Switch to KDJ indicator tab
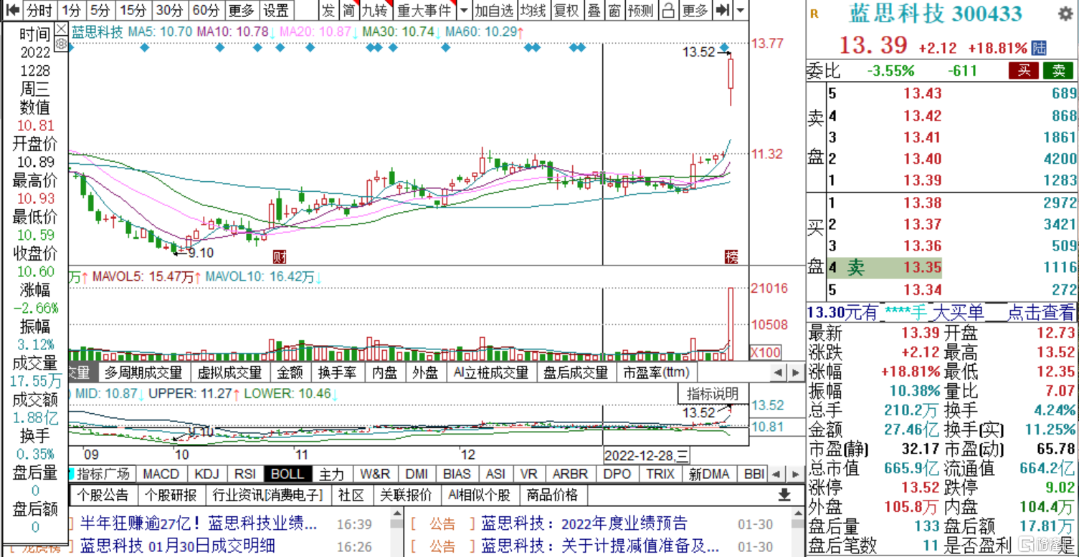Screen dimensions: 1079x557 point(206,474)
